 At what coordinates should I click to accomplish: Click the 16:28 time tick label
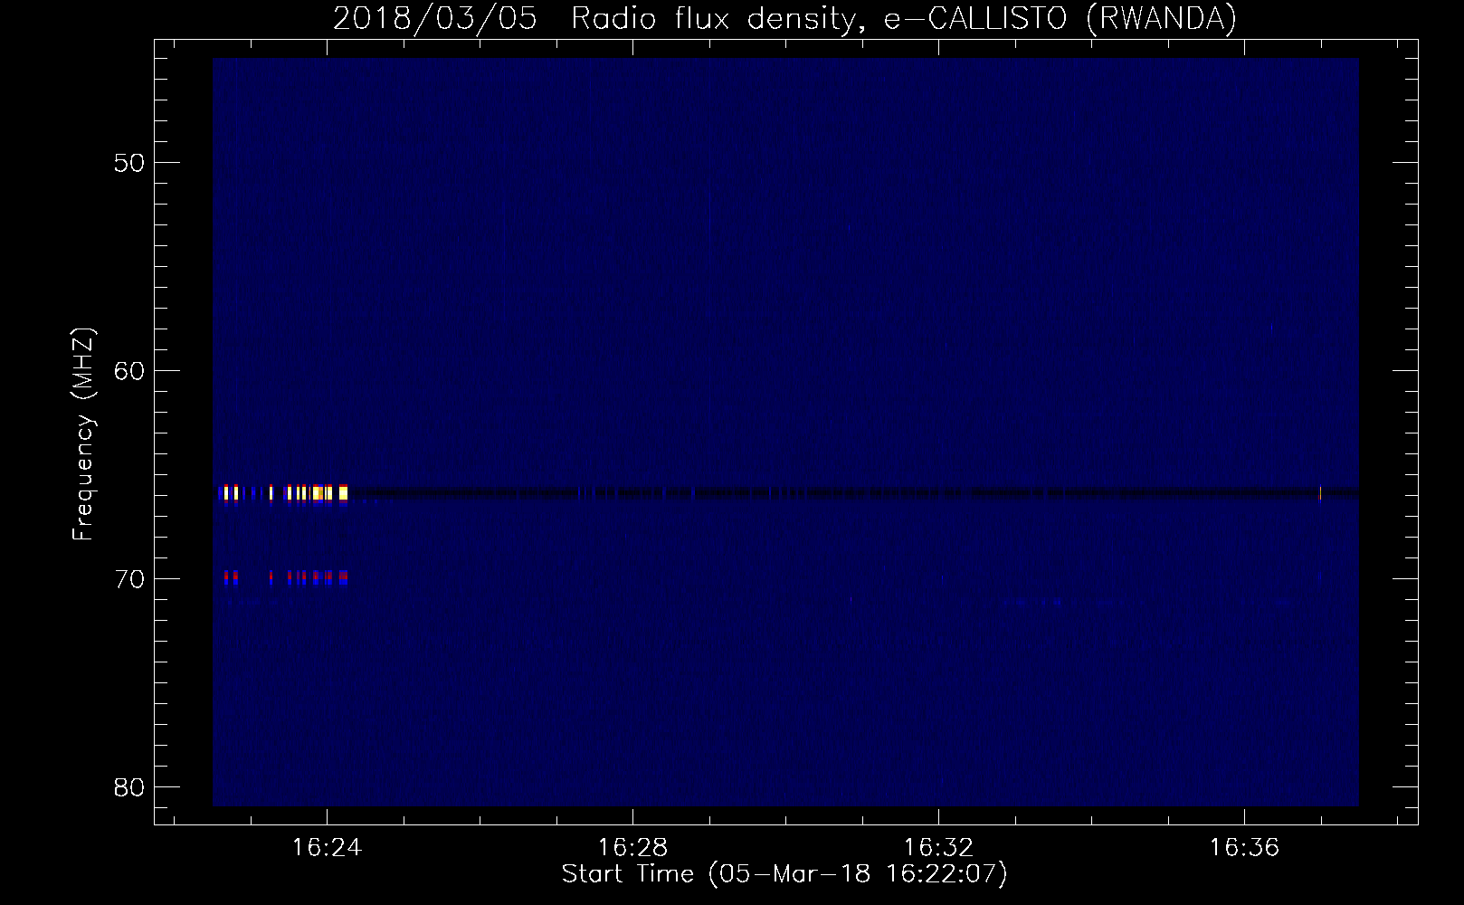(x=632, y=848)
